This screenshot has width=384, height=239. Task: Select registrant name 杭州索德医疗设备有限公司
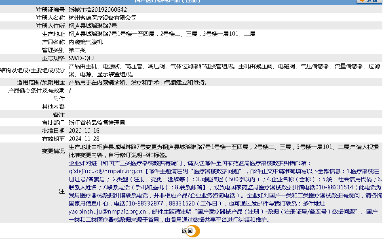[103, 18]
